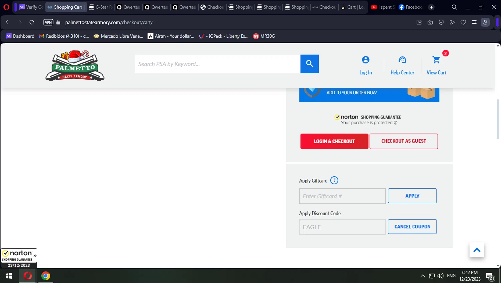Click the discount code field showing EAGLE
The width and height of the screenshot is (501, 283).
[342, 227]
